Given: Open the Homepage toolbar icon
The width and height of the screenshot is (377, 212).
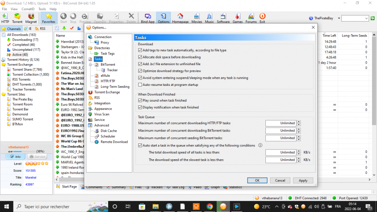Looking at the screenshot, I should coord(180,18).
